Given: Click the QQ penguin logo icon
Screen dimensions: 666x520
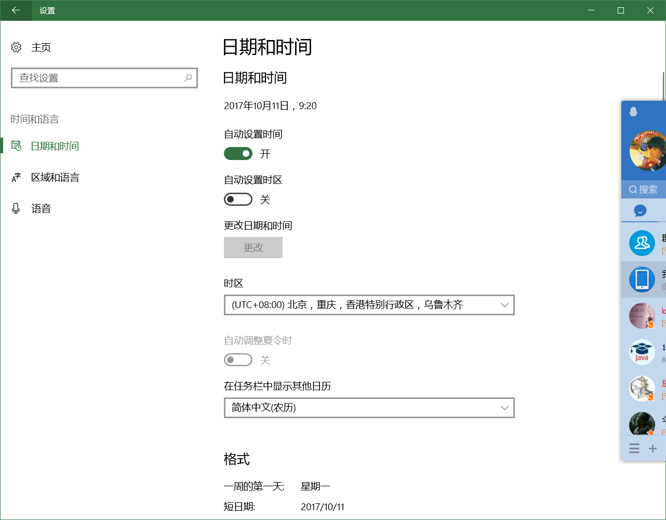Looking at the screenshot, I should (x=633, y=111).
